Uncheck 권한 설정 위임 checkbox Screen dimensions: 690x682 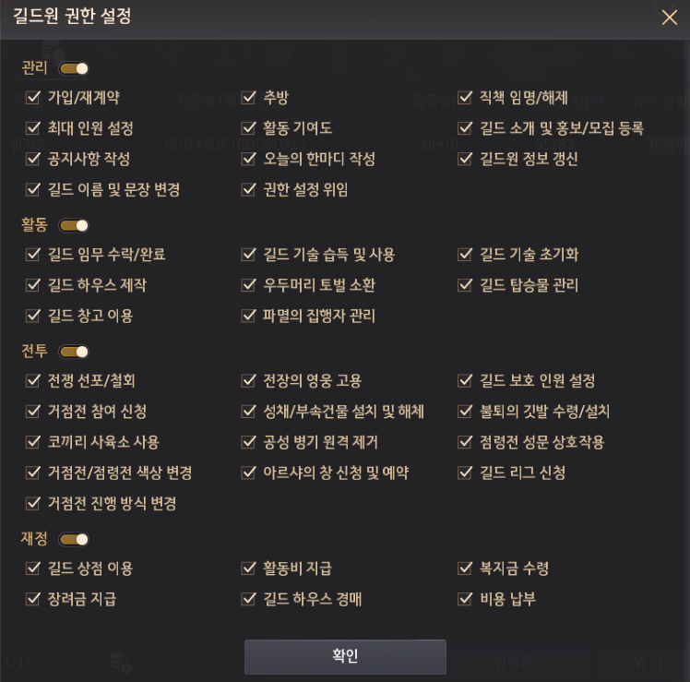(x=249, y=190)
